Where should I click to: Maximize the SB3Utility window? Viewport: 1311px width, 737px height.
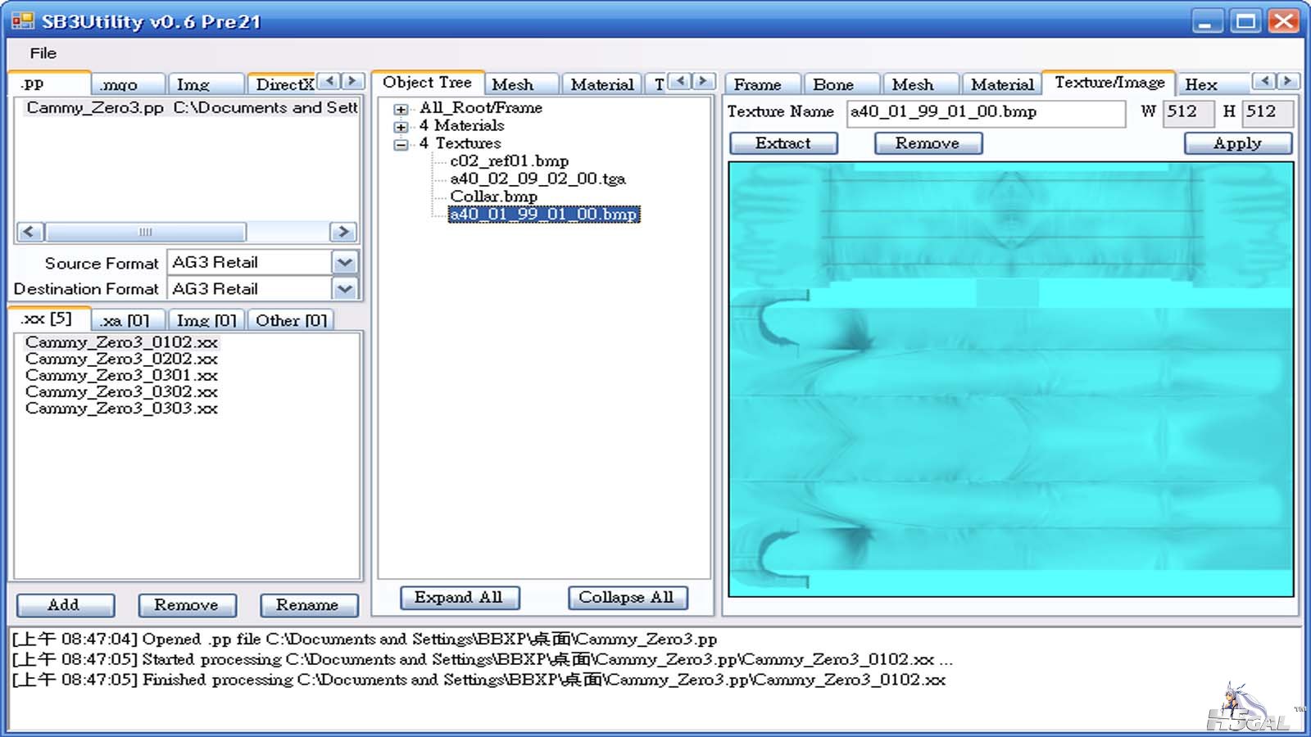pos(1245,21)
